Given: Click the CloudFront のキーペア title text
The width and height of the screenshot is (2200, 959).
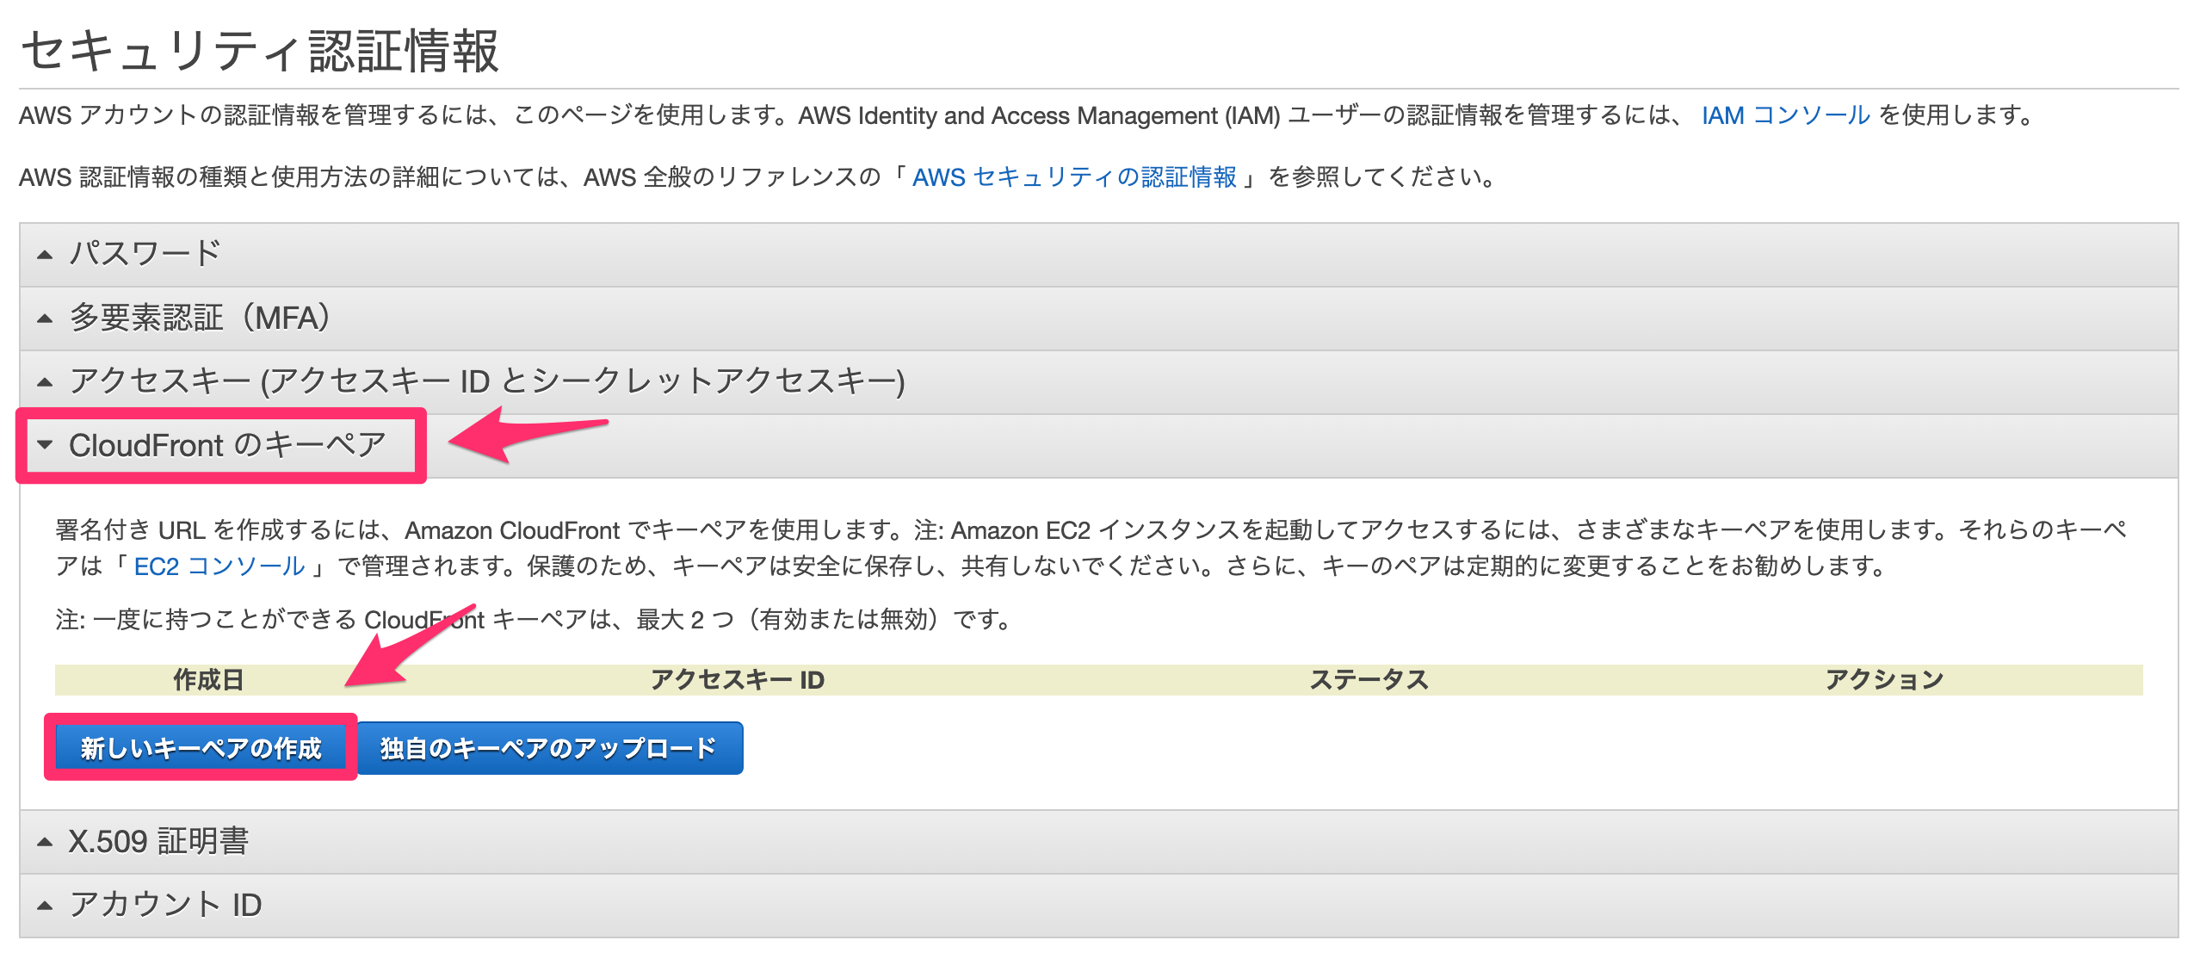Looking at the screenshot, I should pyautogui.click(x=228, y=445).
